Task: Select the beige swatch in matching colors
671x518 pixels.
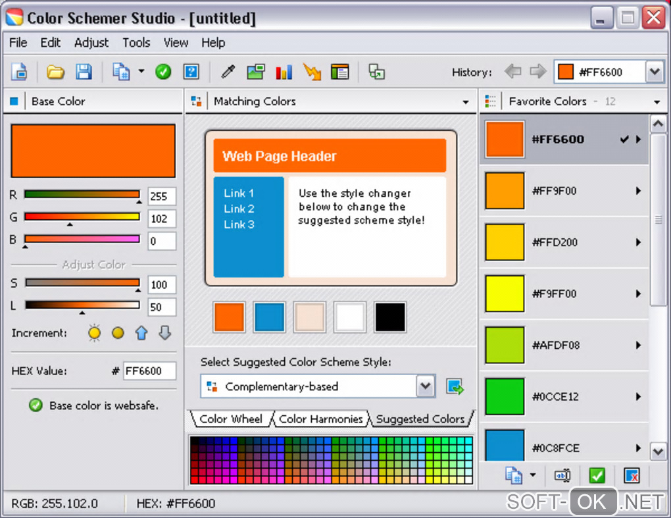Action: coord(309,317)
